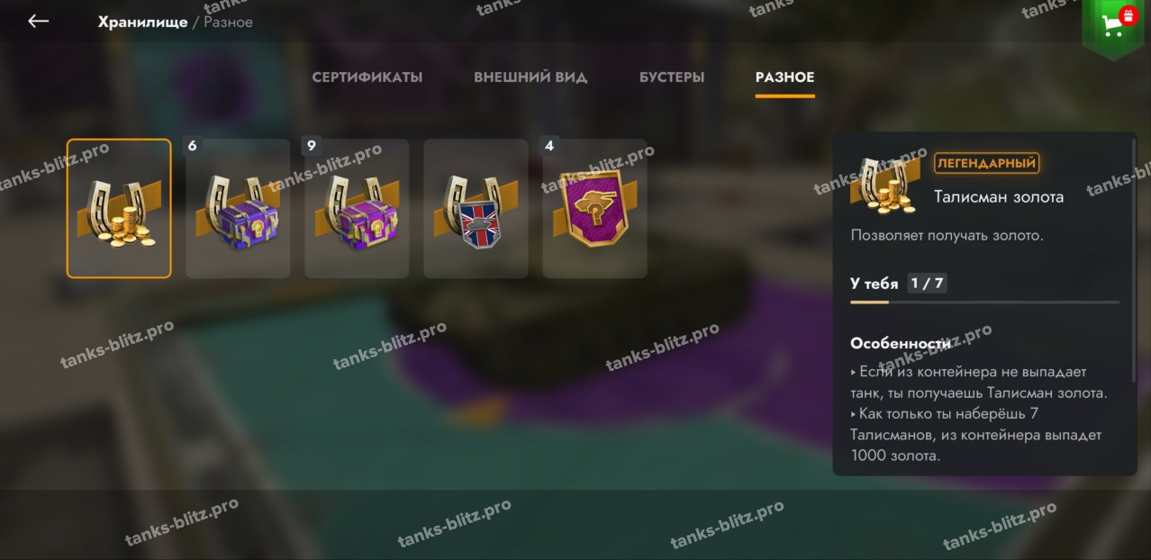Image resolution: width=1151 pixels, height=560 pixels.
Task: Select the container talisman with count 6
Action: tap(238, 208)
